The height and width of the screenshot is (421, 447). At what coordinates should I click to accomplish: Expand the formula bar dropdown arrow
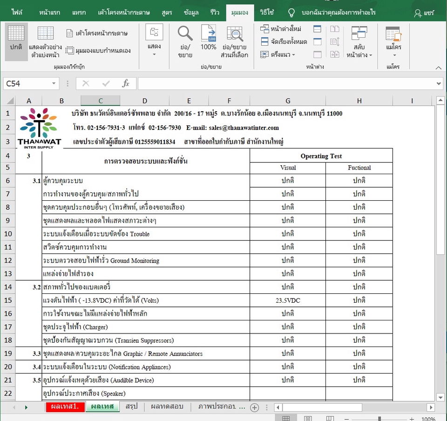click(439, 83)
